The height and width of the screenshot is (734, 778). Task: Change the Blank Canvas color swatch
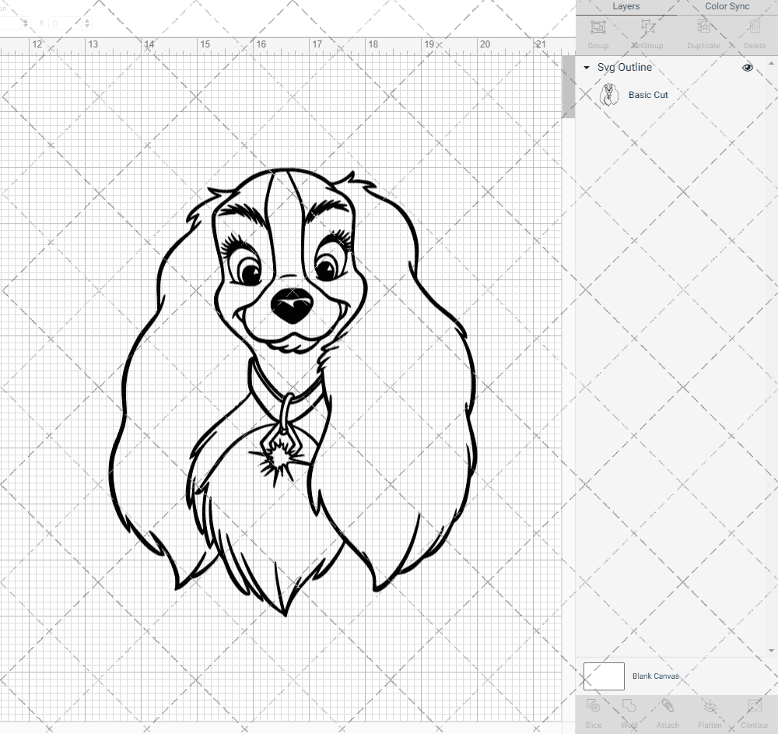[604, 676]
